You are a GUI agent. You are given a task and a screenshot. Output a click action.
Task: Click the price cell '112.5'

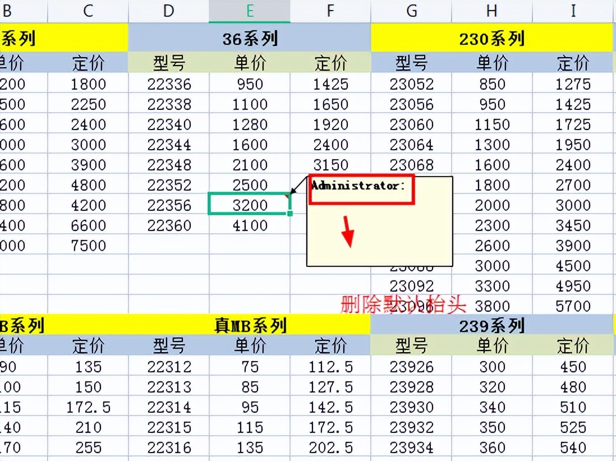(x=330, y=366)
